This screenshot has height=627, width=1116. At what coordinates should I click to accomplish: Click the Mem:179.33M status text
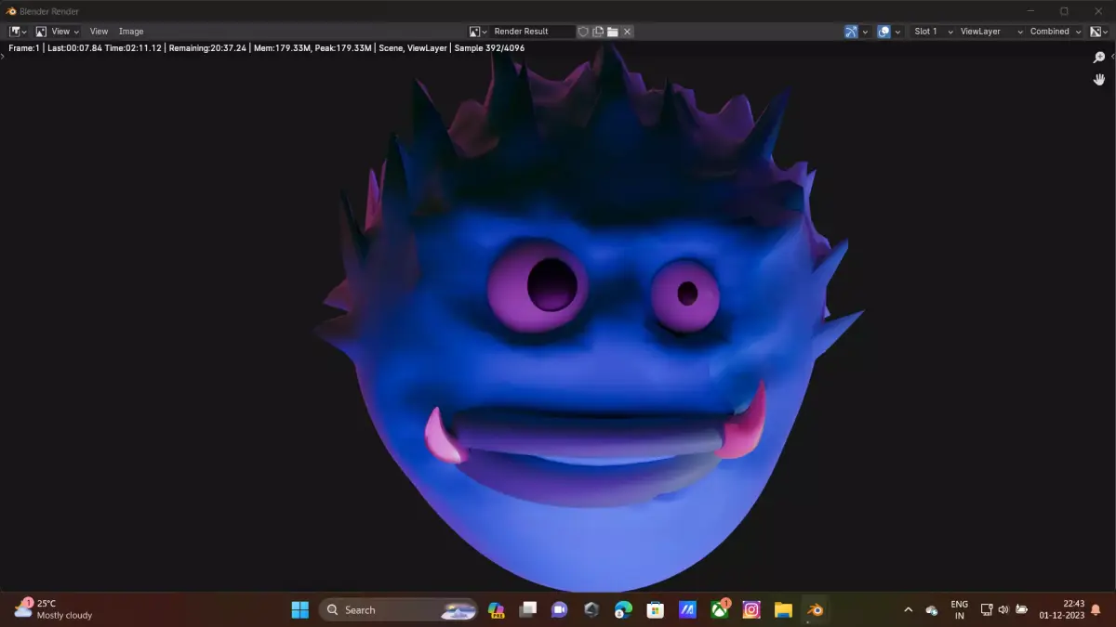pyautogui.click(x=284, y=48)
